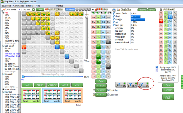Toggle the No weight button

point(70,9)
